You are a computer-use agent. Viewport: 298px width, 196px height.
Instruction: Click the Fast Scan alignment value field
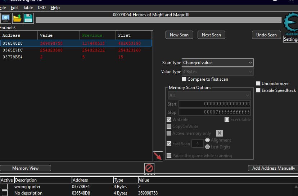coord(198,143)
